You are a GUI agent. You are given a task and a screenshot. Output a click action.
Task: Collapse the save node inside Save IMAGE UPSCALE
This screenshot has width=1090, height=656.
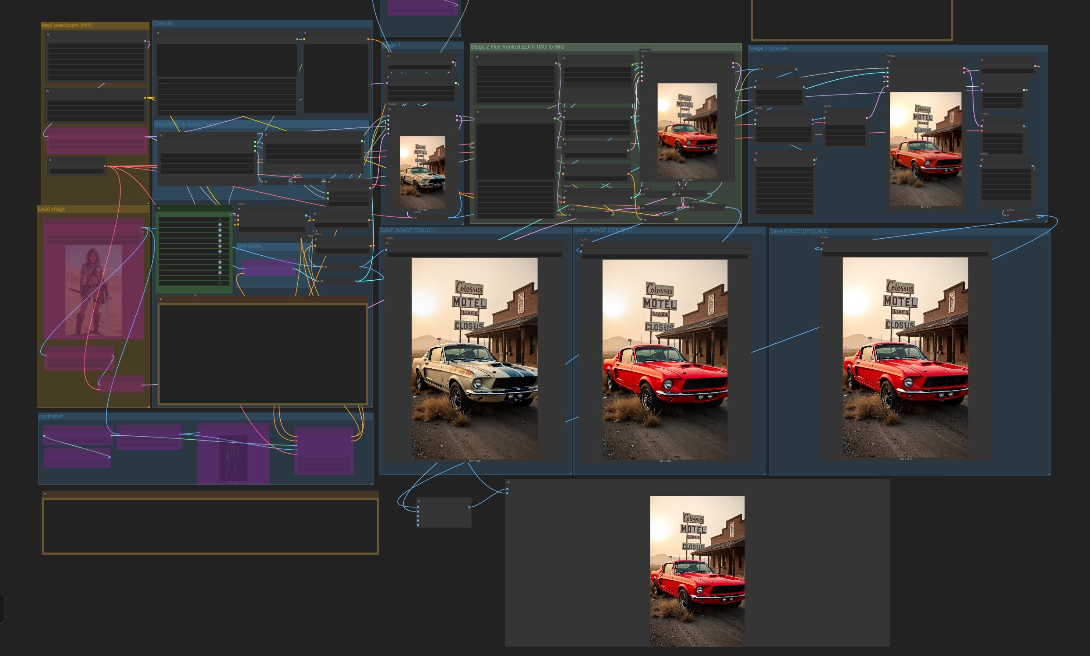[822, 243]
